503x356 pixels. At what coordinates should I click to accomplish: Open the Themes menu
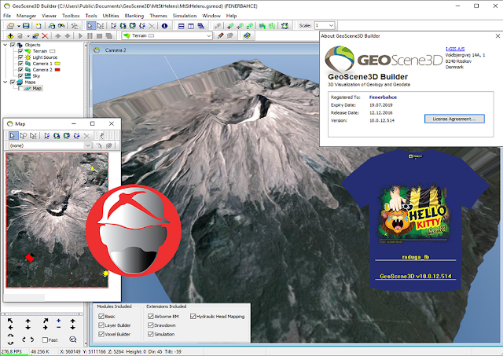coord(159,16)
